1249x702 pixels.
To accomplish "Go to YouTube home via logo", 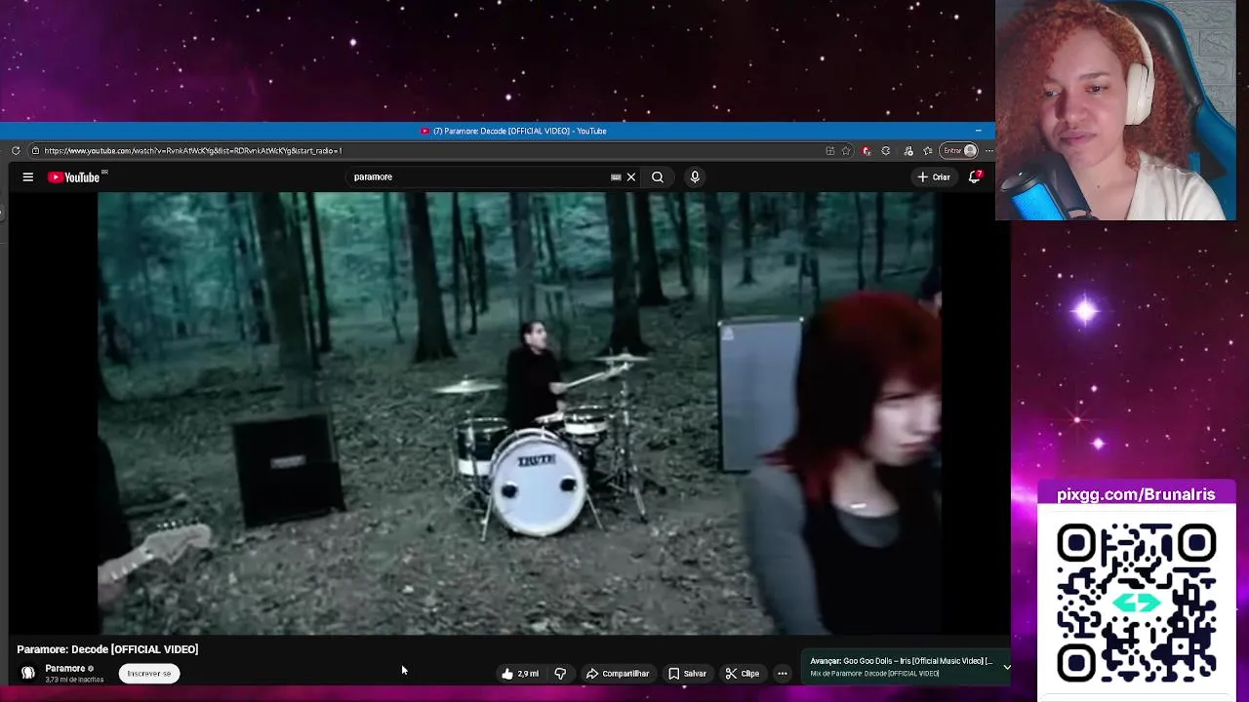I will (x=74, y=176).
